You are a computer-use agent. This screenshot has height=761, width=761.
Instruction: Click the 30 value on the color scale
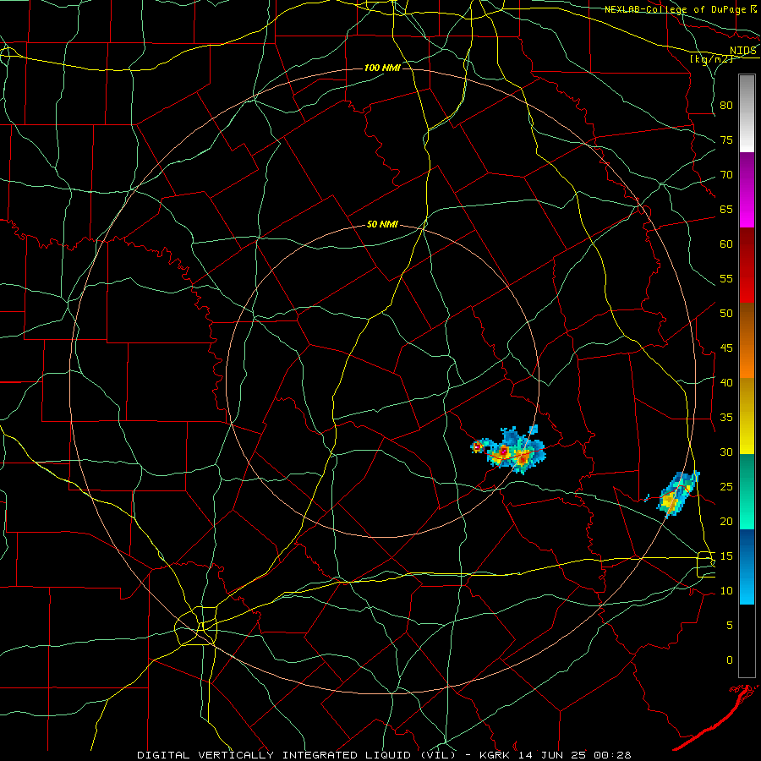(x=726, y=452)
